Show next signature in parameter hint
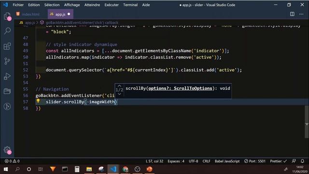The image size is (309, 174). (x=119, y=94)
